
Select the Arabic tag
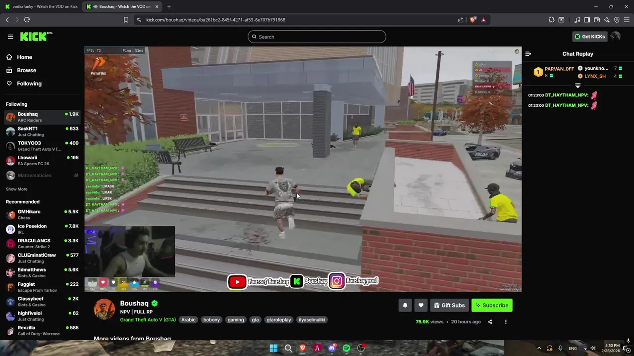click(188, 320)
